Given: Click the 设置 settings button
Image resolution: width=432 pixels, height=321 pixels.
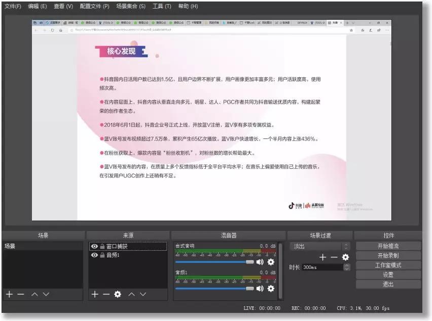Looking at the screenshot, I should click(389, 274).
